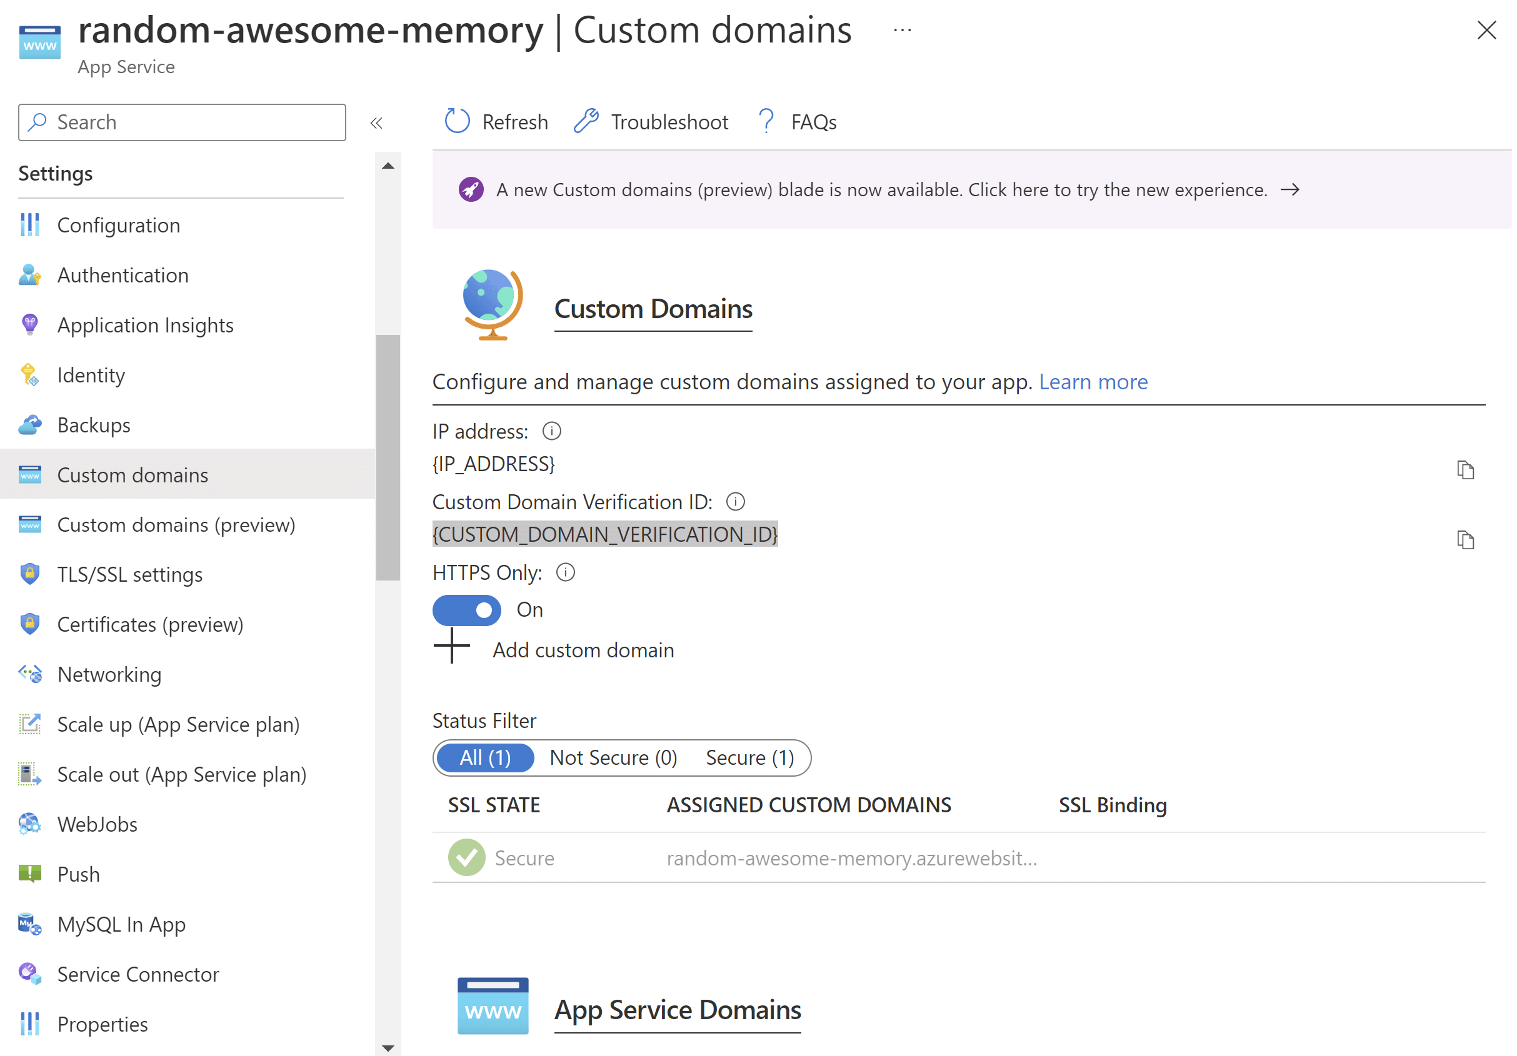1517x1056 pixels.
Task: Click Add custom domain
Action: pyautogui.click(x=582, y=649)
